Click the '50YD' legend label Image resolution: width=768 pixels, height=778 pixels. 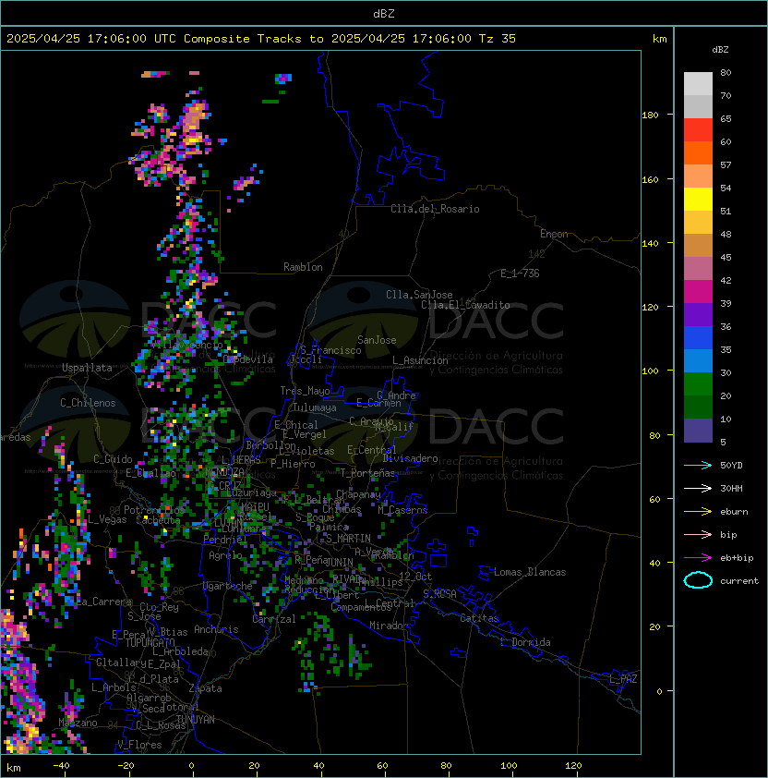[x=731, y=466]
